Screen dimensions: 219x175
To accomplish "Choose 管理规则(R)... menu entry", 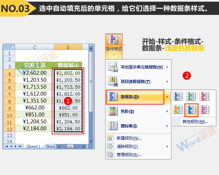I will coord(138,155).
